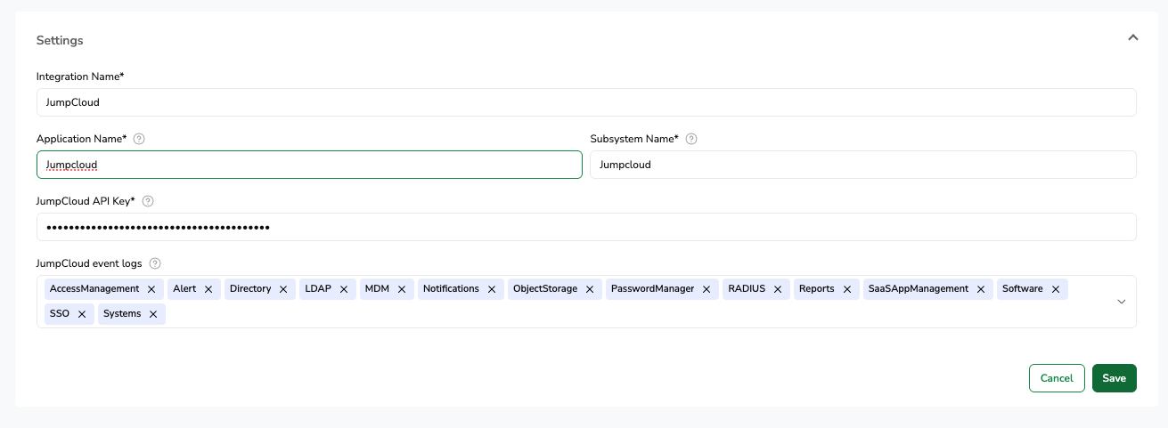The height and width of the screenshot is (428, 1168).
Task: Remove the Systems tag
Action: pyautogui.click(x=153, y=314)
